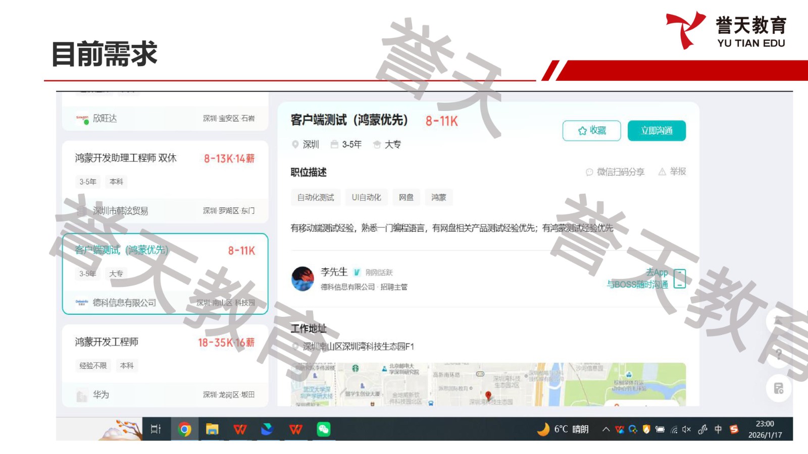This screenshot has width=808, height=454.
Task: Click the phone icon beside 去App
Action: click(x=680, y=278)
